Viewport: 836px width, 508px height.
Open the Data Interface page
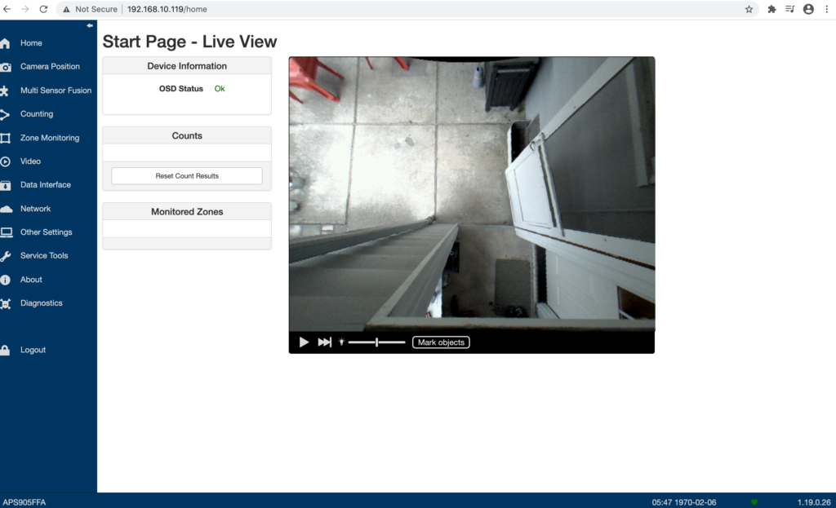click(x=46, y=185)
